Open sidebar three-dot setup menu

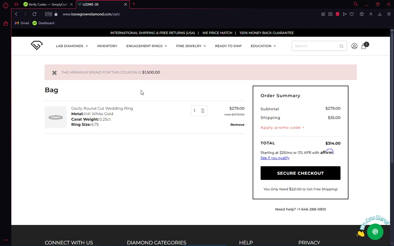click(6, 240)
